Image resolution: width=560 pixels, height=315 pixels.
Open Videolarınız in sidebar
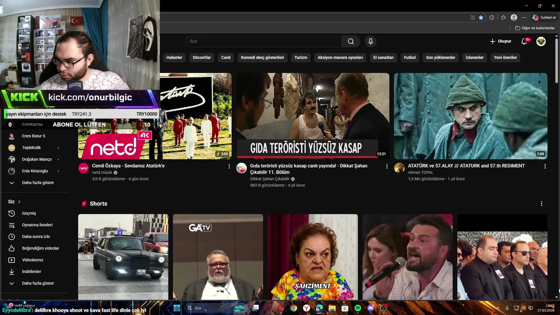pyautogui.click(x=33, y=260)
